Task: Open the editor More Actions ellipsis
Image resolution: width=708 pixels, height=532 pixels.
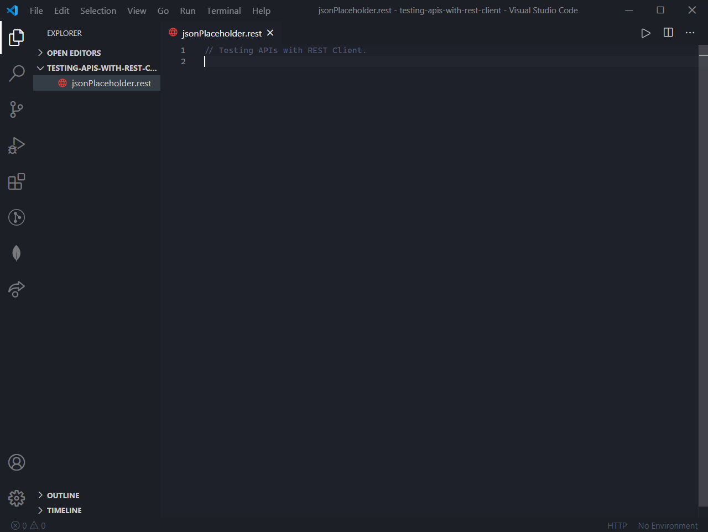Action: [690, 33]
